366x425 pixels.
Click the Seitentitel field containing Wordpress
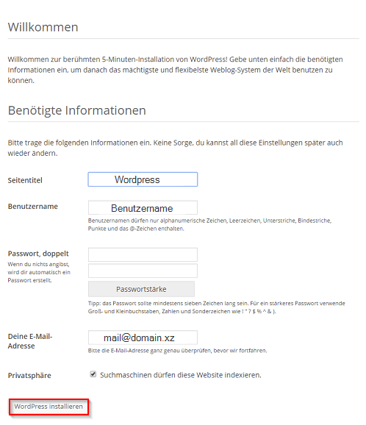pos(143,179)
